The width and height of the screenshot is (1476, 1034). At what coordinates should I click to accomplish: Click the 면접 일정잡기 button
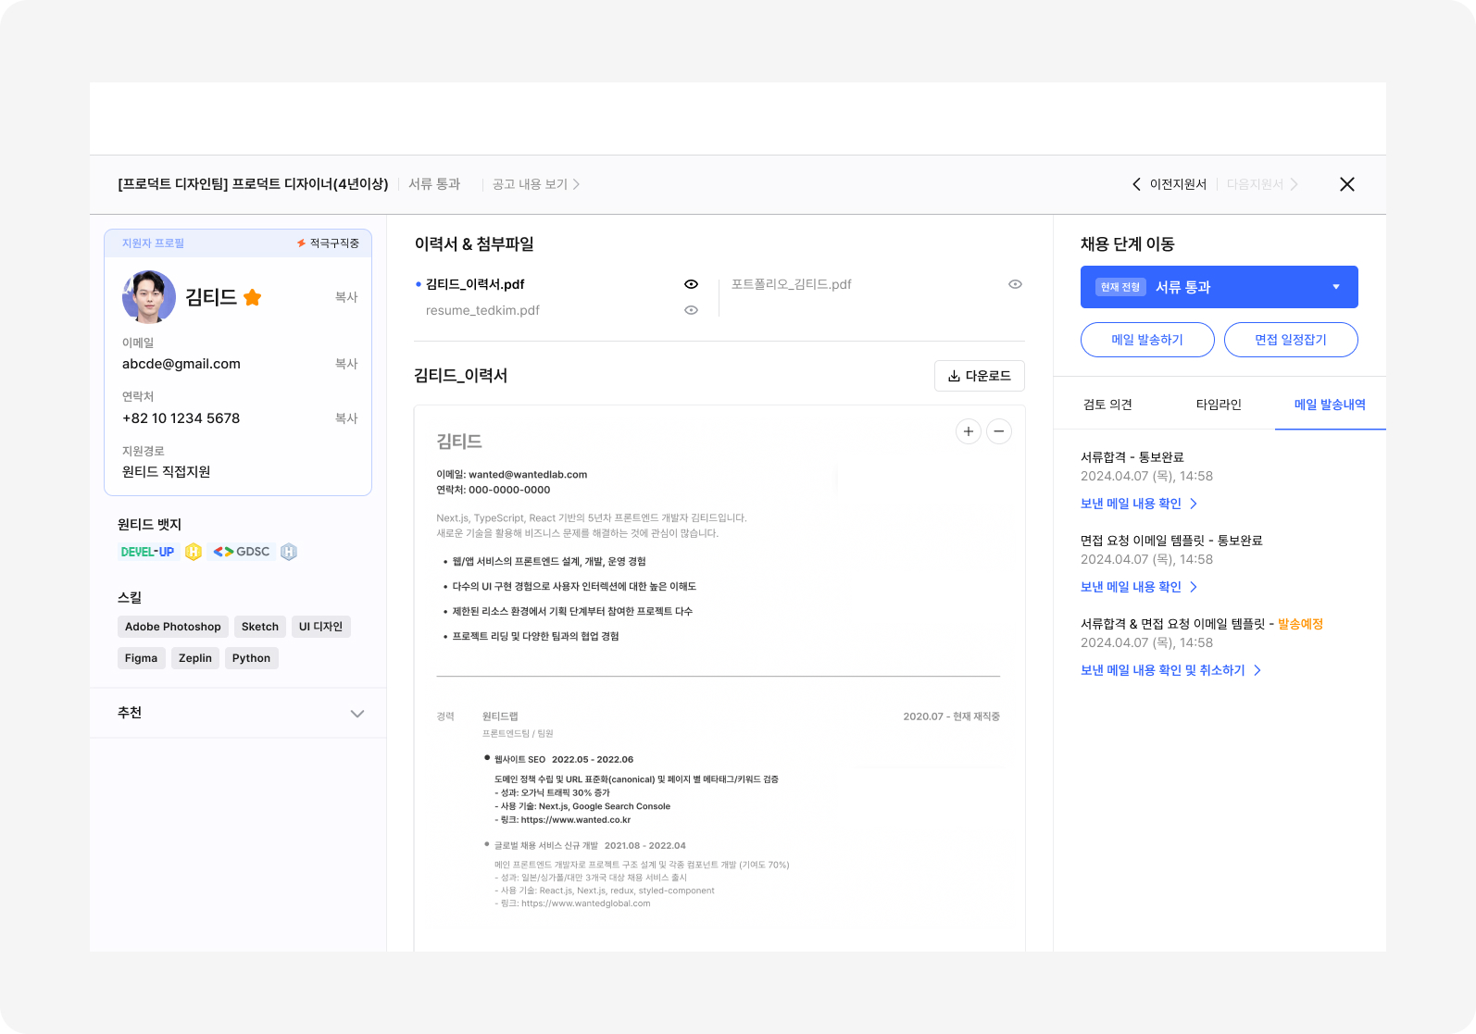1291,340
